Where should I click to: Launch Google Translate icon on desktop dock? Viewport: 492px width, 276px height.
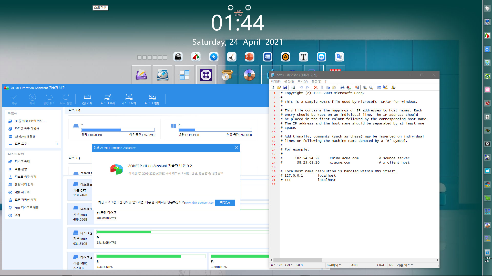[339, 57]
